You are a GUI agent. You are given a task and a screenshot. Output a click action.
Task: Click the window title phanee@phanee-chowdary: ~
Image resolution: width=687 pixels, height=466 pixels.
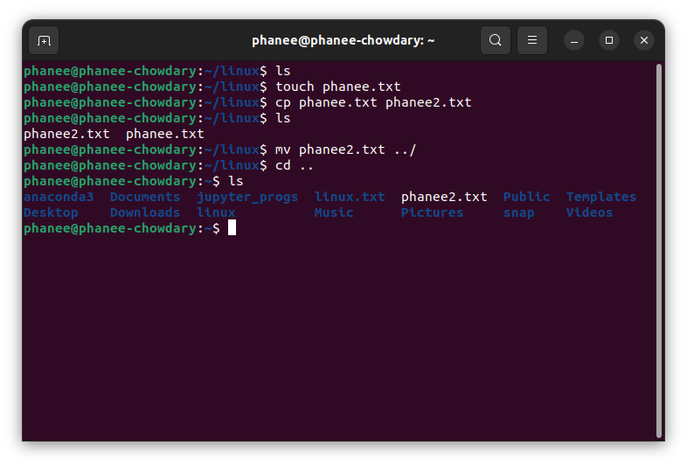[x=343, y=40]
